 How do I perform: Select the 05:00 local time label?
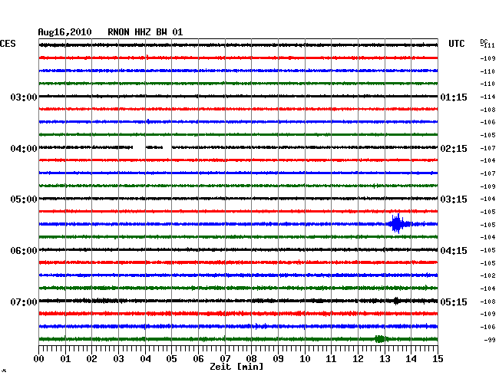point(24,199)
